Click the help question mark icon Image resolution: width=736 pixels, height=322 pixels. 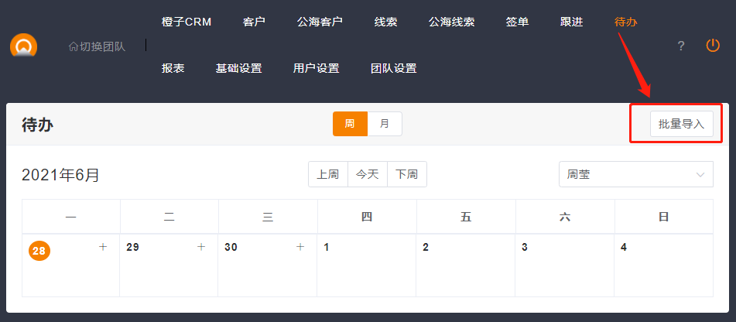(681, 46)
